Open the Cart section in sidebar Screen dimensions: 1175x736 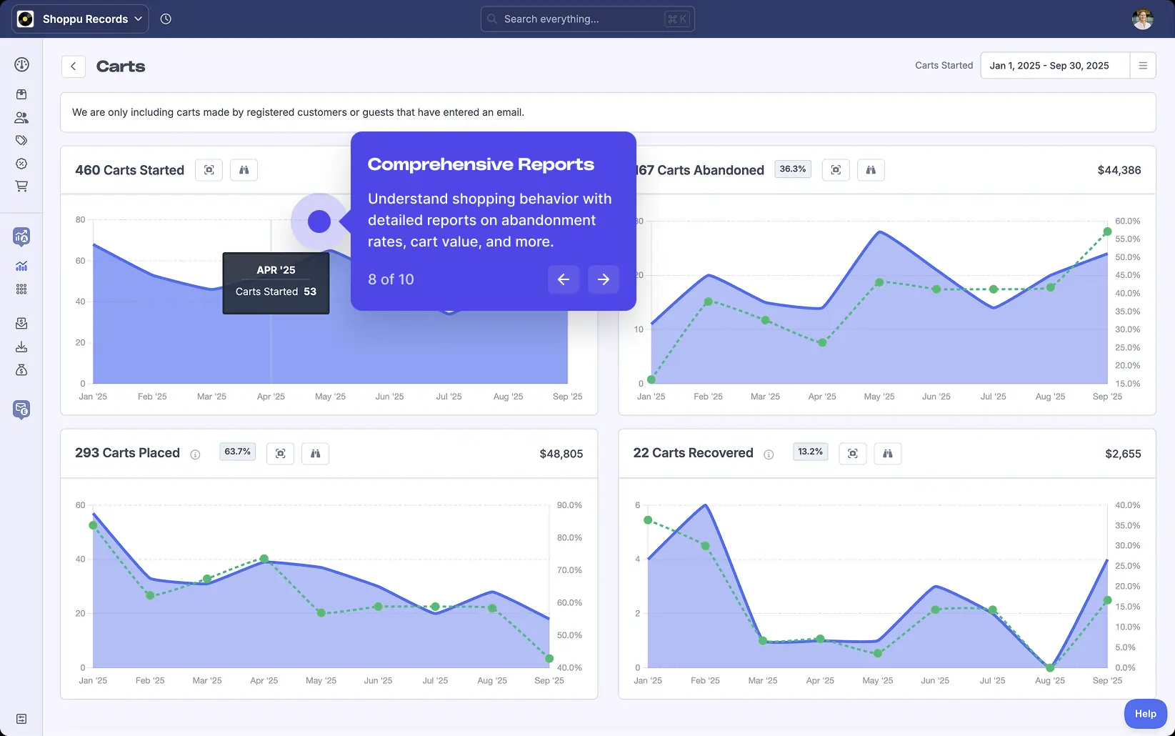point(21,186)
